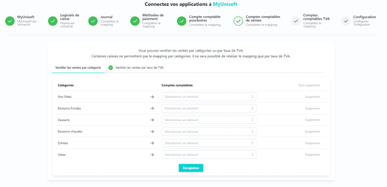Viewport: 387px width, 187px height.
Task: Click the Compte comptable pourboires checkmark icon
Action: 181,21
